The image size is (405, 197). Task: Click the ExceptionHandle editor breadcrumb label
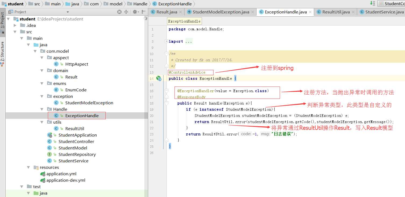[184, 21]
